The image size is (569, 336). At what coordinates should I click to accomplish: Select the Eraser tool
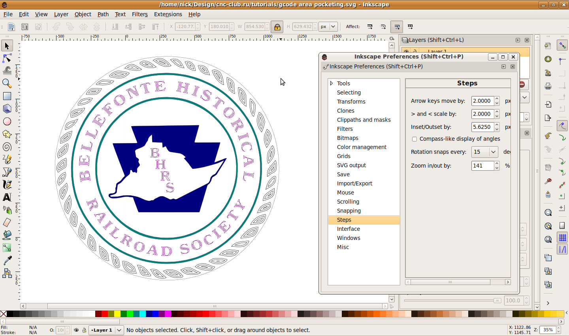tap(7, 223)
